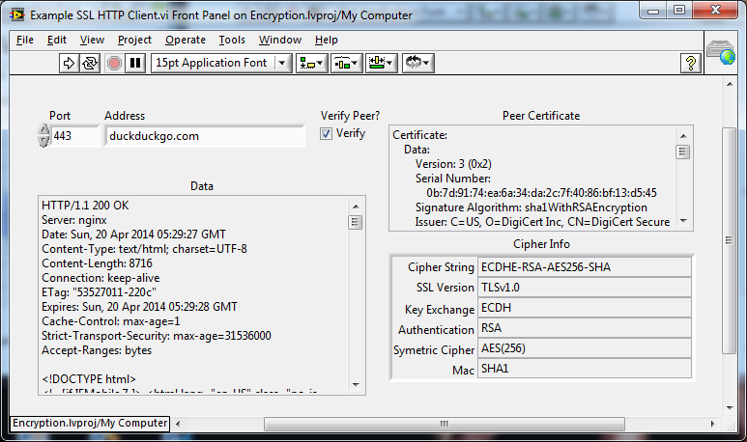Open the Distribute Objects tool
The height and width of the screenshot is (442, 747).
click(x=346, y=63)
